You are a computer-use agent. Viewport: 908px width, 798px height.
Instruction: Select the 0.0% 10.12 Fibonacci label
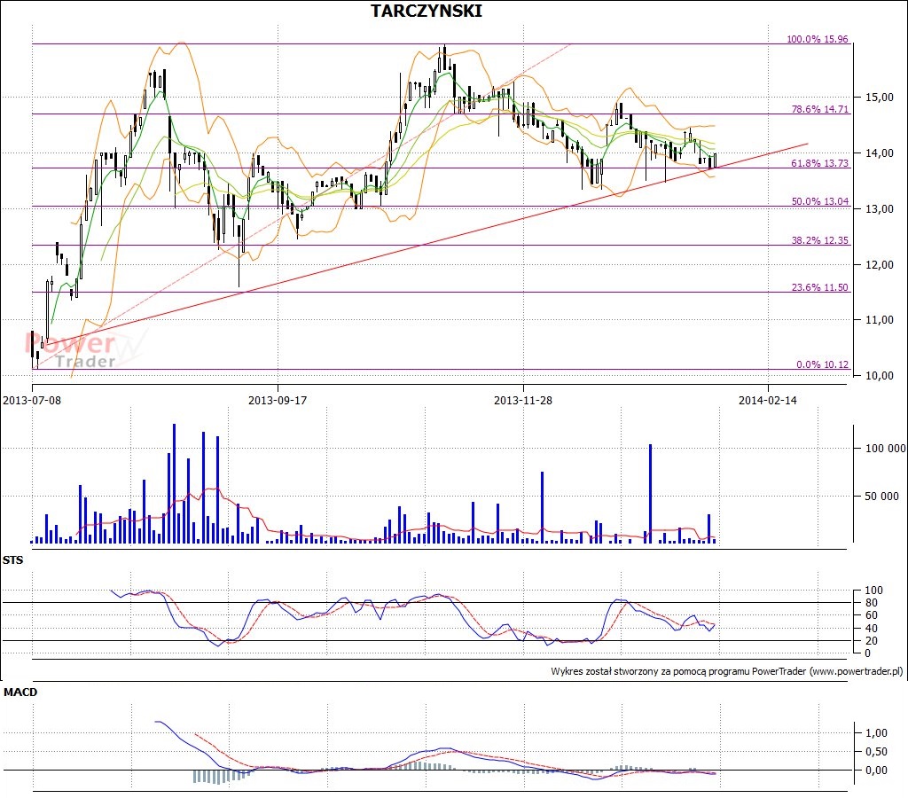(x=822, y=364)
